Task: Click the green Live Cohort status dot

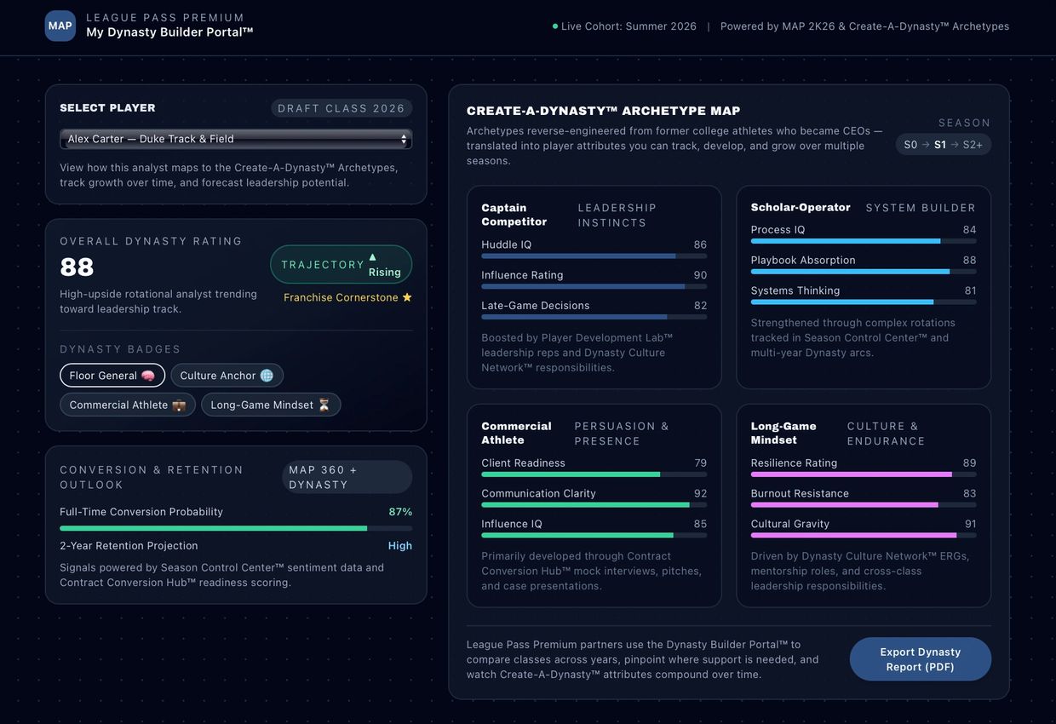Action: point(555,26)
